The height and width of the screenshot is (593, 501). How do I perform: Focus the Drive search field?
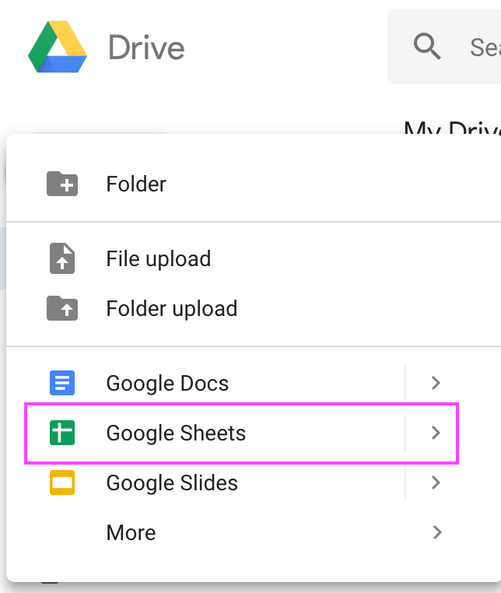coord(445,47)
